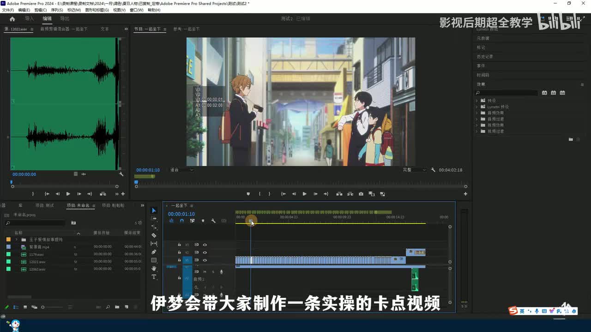This screenshot has width=591, height=332.
Task: Open the 序列(S) menu
Action: coord(57,10)
